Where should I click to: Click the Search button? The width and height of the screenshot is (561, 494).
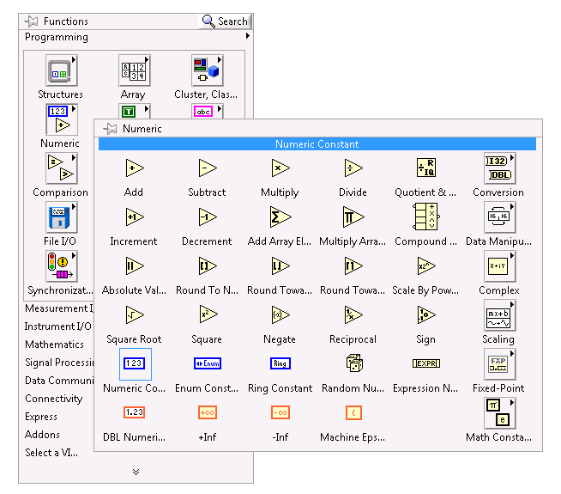[225, 21]
